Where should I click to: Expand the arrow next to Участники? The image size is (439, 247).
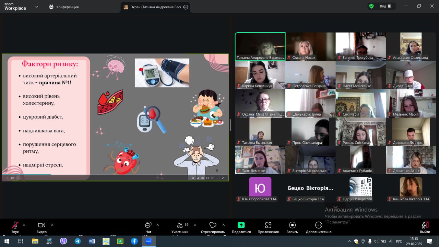tap(195, 225)
